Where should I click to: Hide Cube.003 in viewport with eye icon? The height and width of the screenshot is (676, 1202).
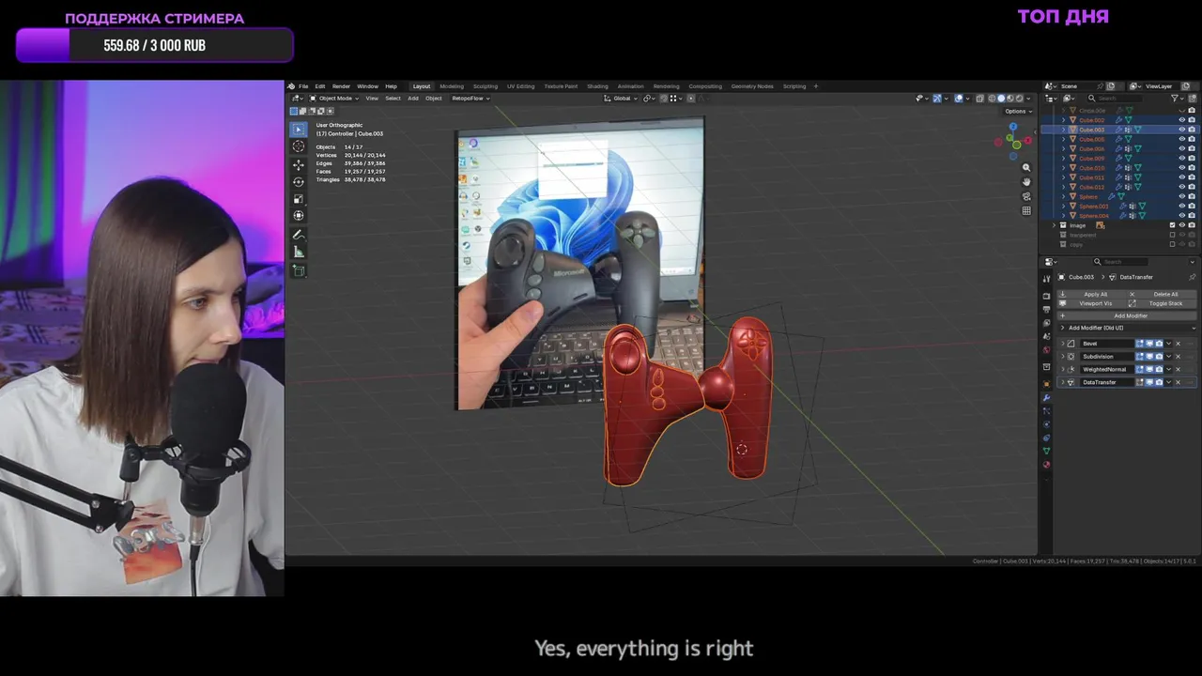tap(1181, 130)
